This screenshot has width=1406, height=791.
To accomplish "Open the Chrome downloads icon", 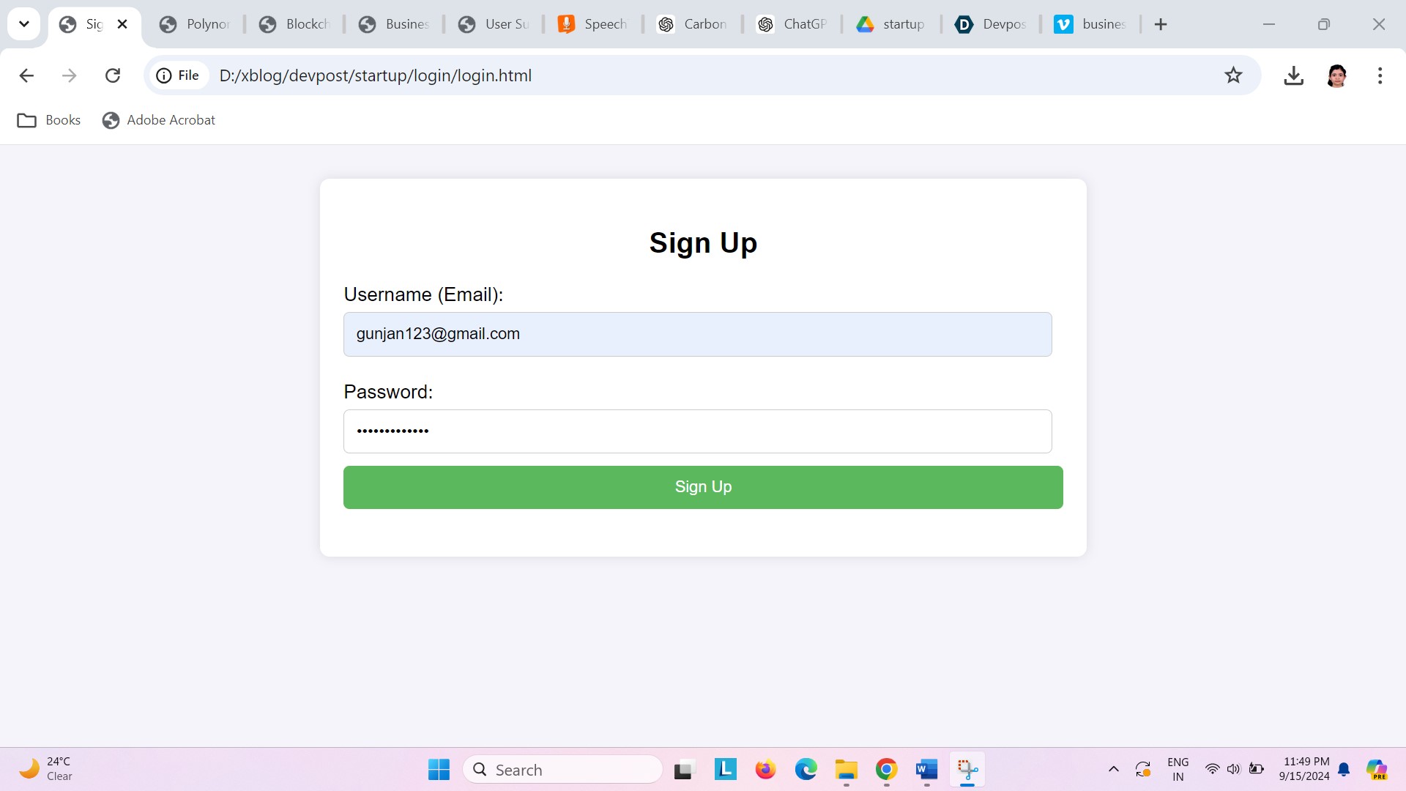I will pos(1293,75).
